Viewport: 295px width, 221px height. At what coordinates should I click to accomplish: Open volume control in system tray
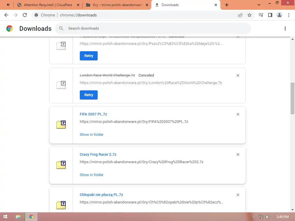click(268, 217)
